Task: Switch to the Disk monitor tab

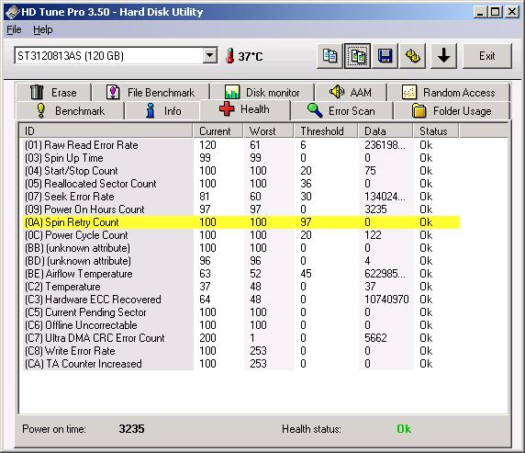Action: [x=262, y=92]
